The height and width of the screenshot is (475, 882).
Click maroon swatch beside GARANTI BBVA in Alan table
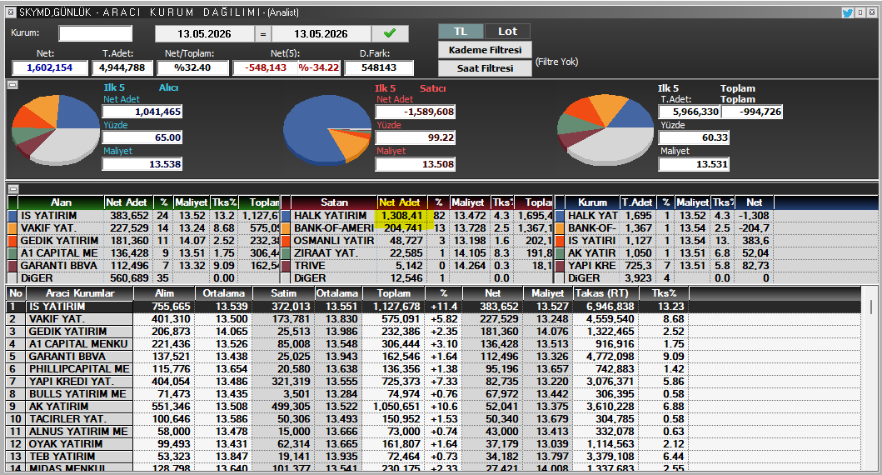tap(12, 265)
